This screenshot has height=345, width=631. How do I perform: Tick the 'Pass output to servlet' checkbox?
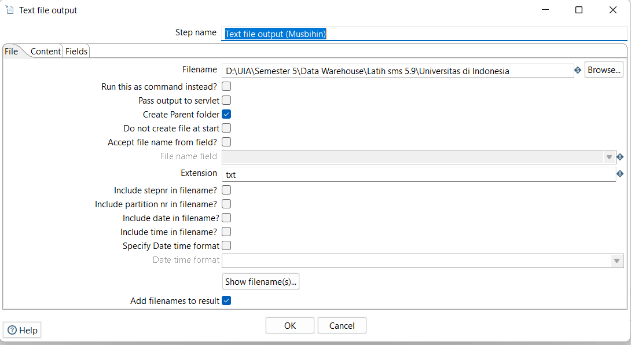tap(226, 100)
